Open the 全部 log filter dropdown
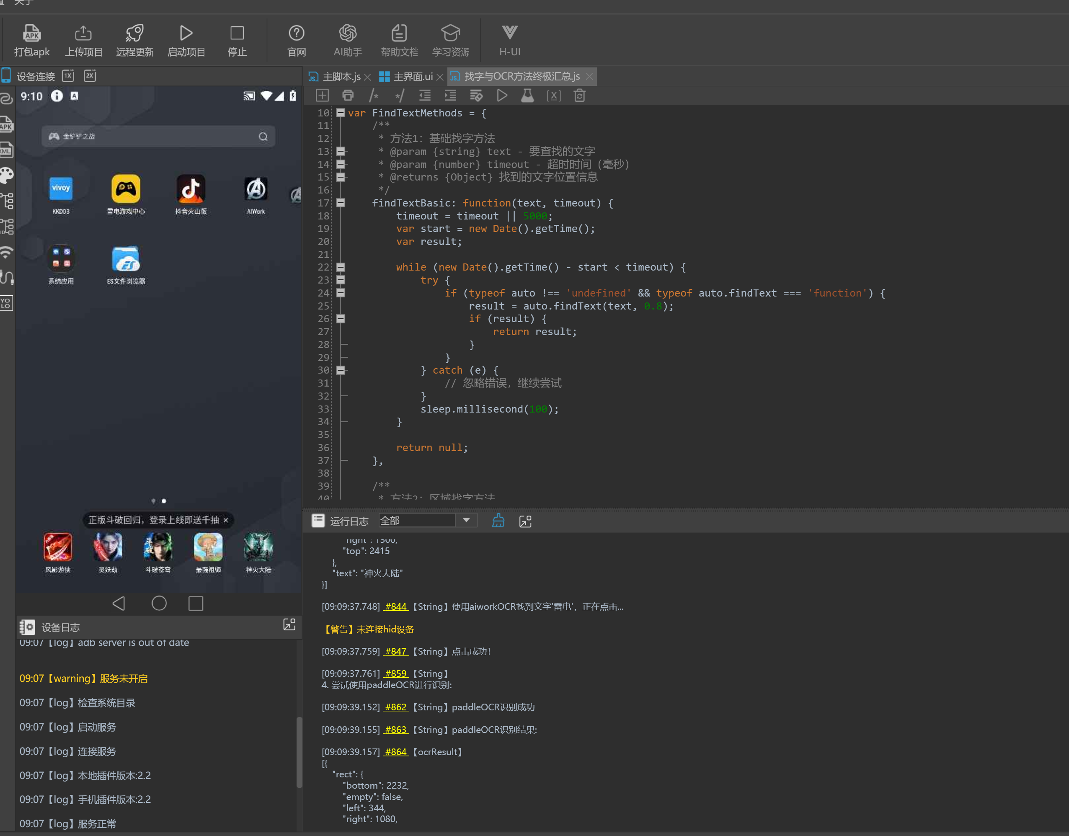 (x=467, y=520)
